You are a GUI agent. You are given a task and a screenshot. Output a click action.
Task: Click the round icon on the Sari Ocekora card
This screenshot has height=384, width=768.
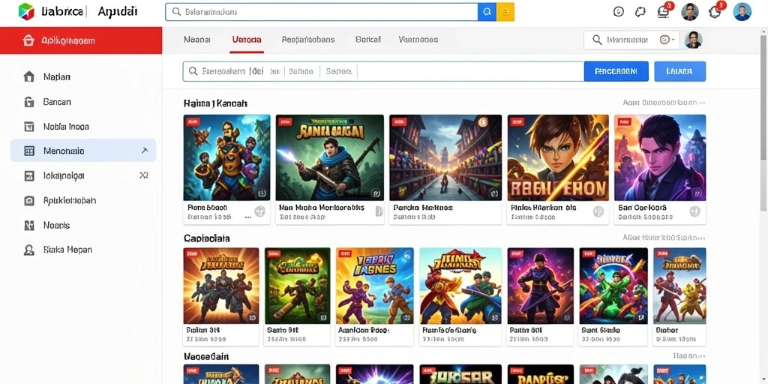pos(694,211)
